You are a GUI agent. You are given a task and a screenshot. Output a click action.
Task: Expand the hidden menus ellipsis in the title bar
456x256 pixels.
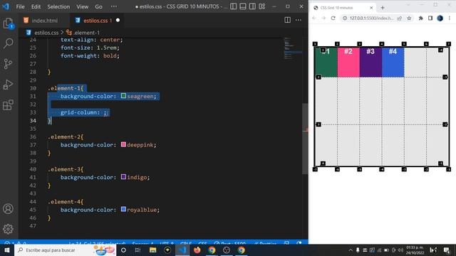[114, 6]
